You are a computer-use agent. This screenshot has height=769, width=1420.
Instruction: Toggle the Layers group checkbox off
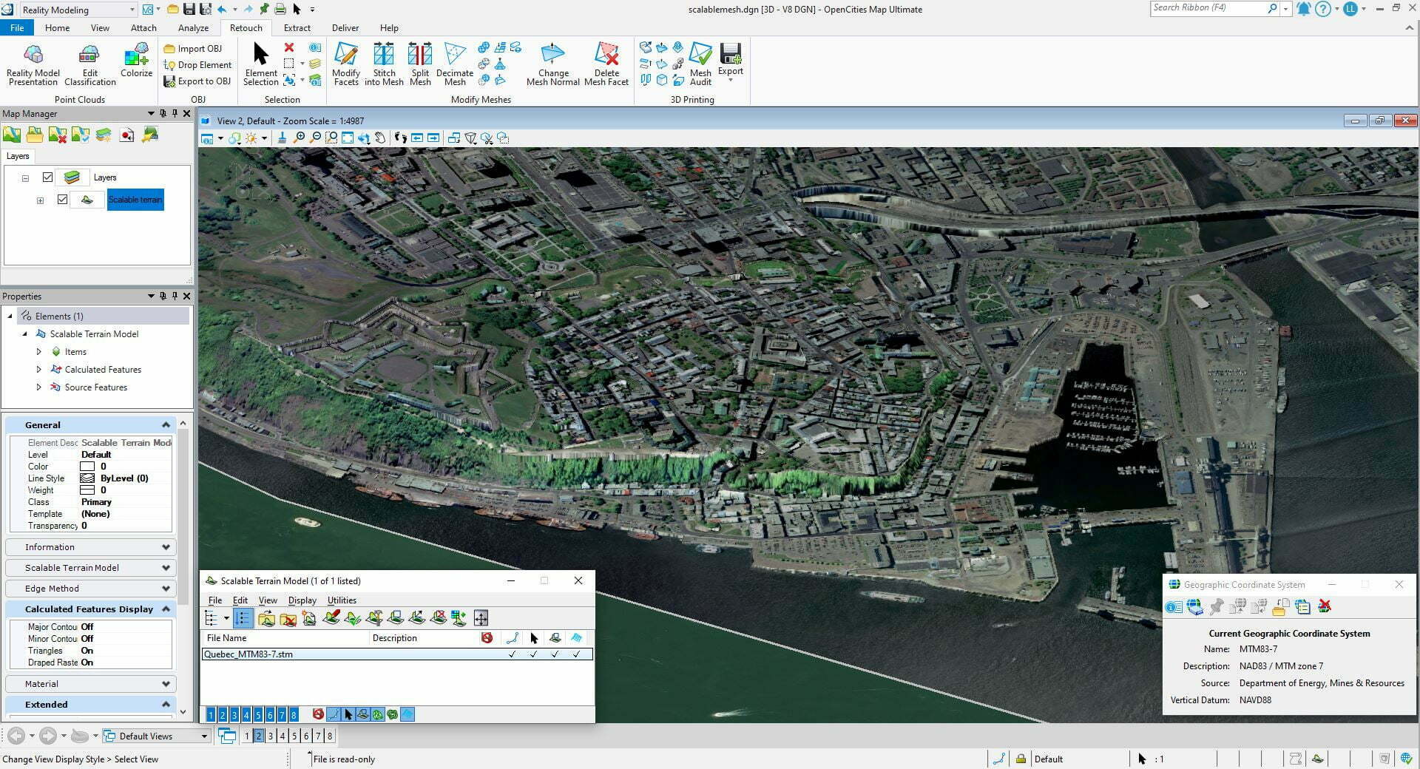47,177
